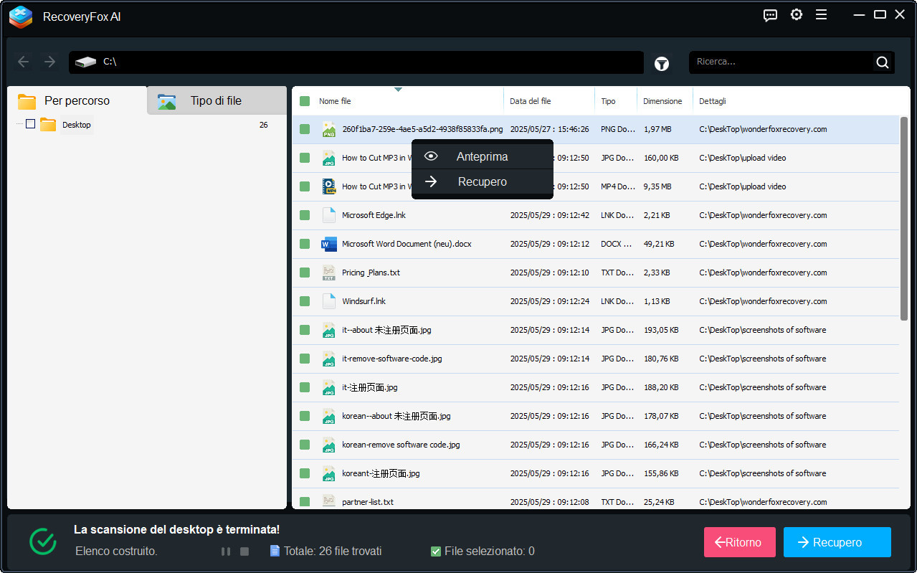Toggle checkbox for 260f1ba7 png file

click(x=305, y=129)
